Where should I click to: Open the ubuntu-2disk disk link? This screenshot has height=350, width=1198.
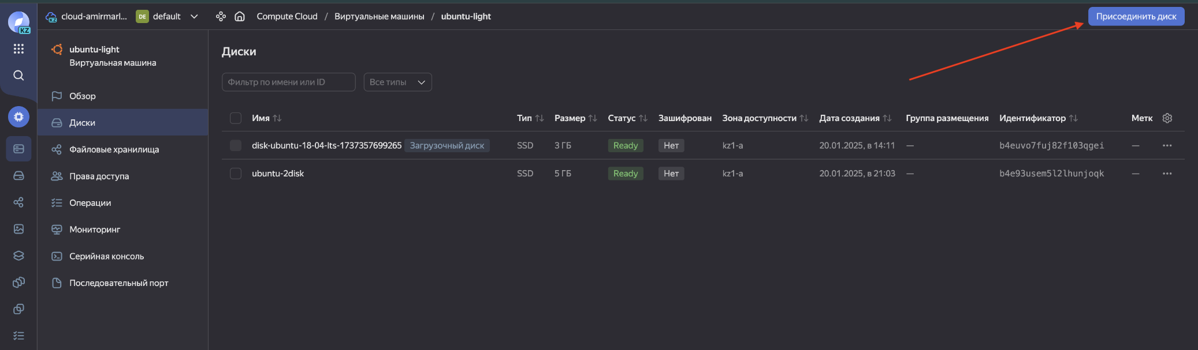278,174
